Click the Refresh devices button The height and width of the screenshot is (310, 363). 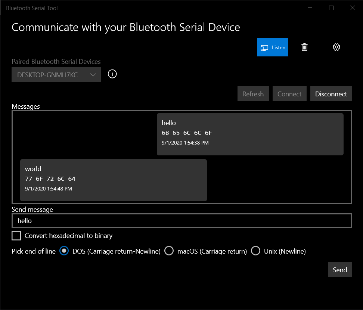tap(253, 93)
